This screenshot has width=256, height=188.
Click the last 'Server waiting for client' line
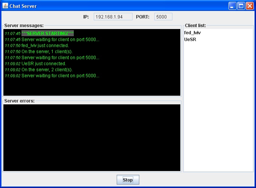pyautogui.click(x=60, y=76)
